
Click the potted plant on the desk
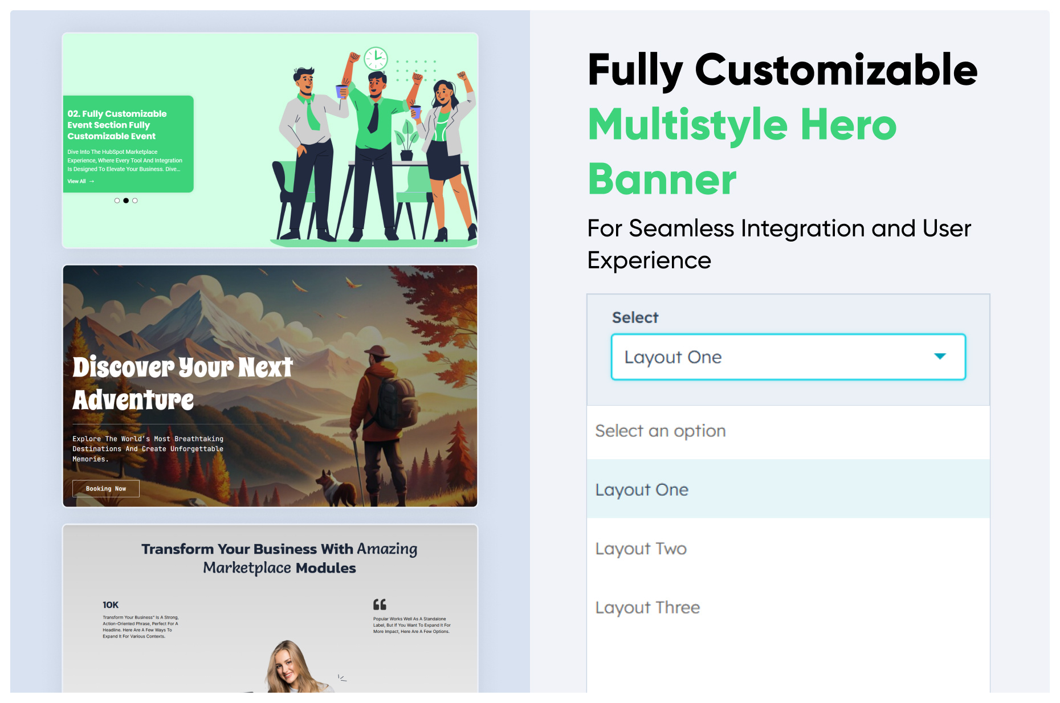406,141
